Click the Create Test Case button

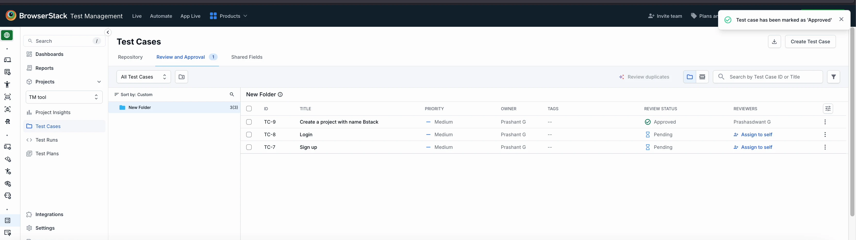(810, 41)
